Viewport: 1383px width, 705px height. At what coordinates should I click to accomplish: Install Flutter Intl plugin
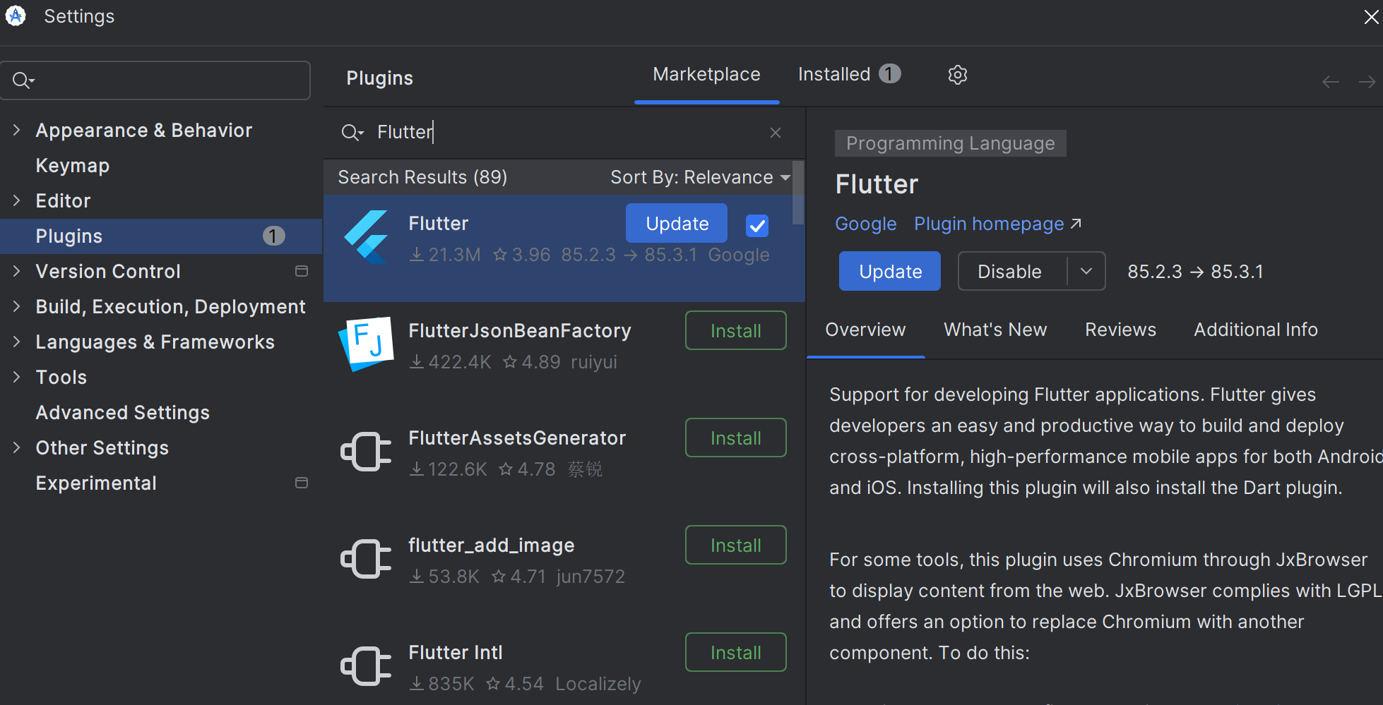click(735, 652)
